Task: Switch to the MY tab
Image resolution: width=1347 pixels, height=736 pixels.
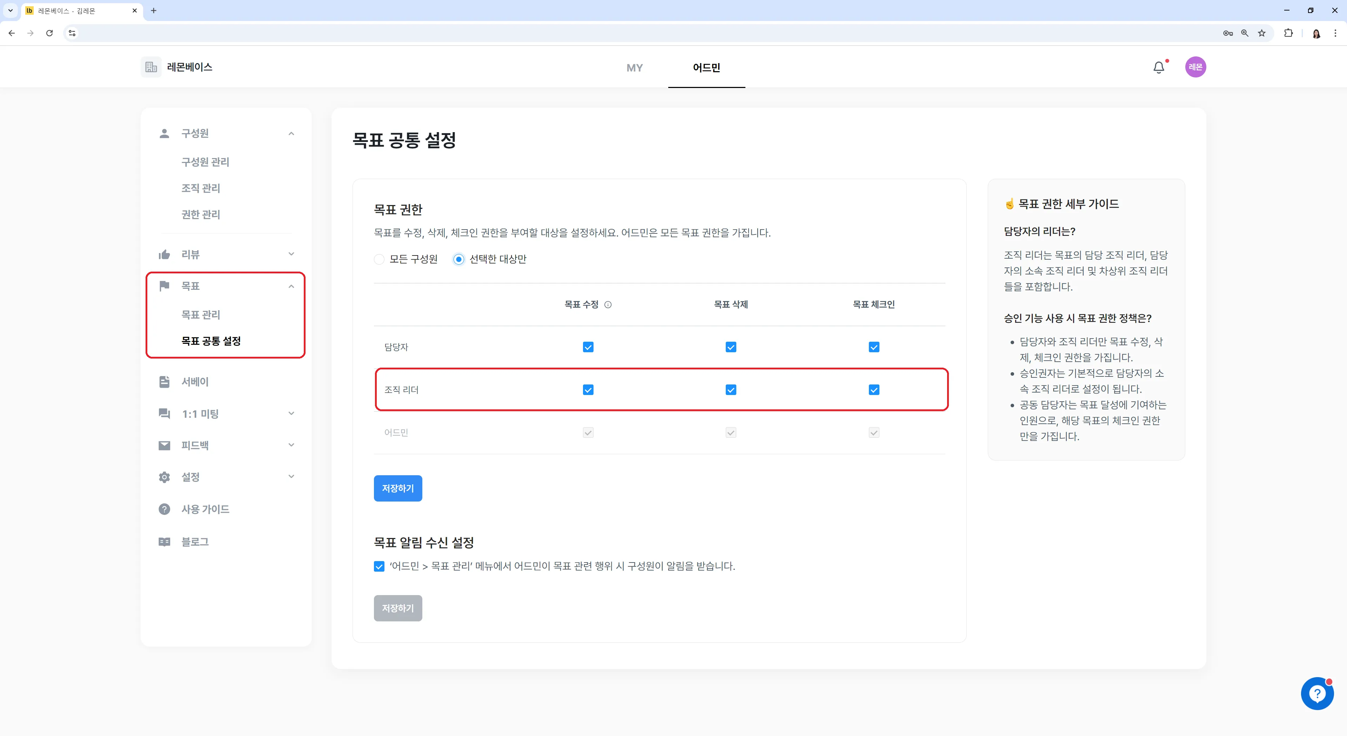Action: (x=634, y=68)
